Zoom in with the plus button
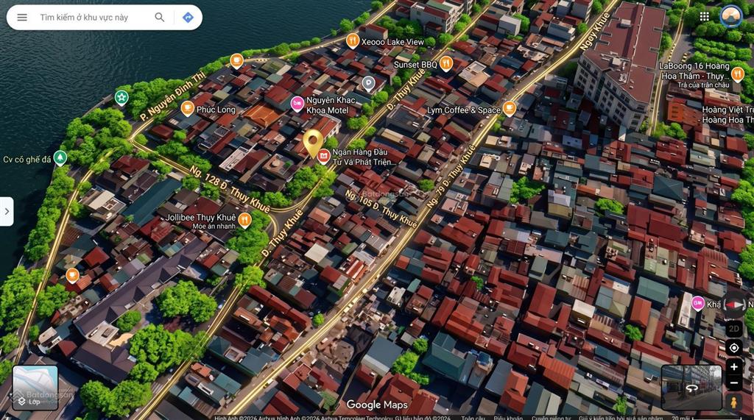This screenshot has width=754, height=420. click(x=734, y=367)
